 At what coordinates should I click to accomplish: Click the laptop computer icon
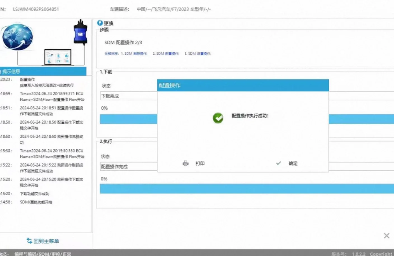click(x=58, y=57)
